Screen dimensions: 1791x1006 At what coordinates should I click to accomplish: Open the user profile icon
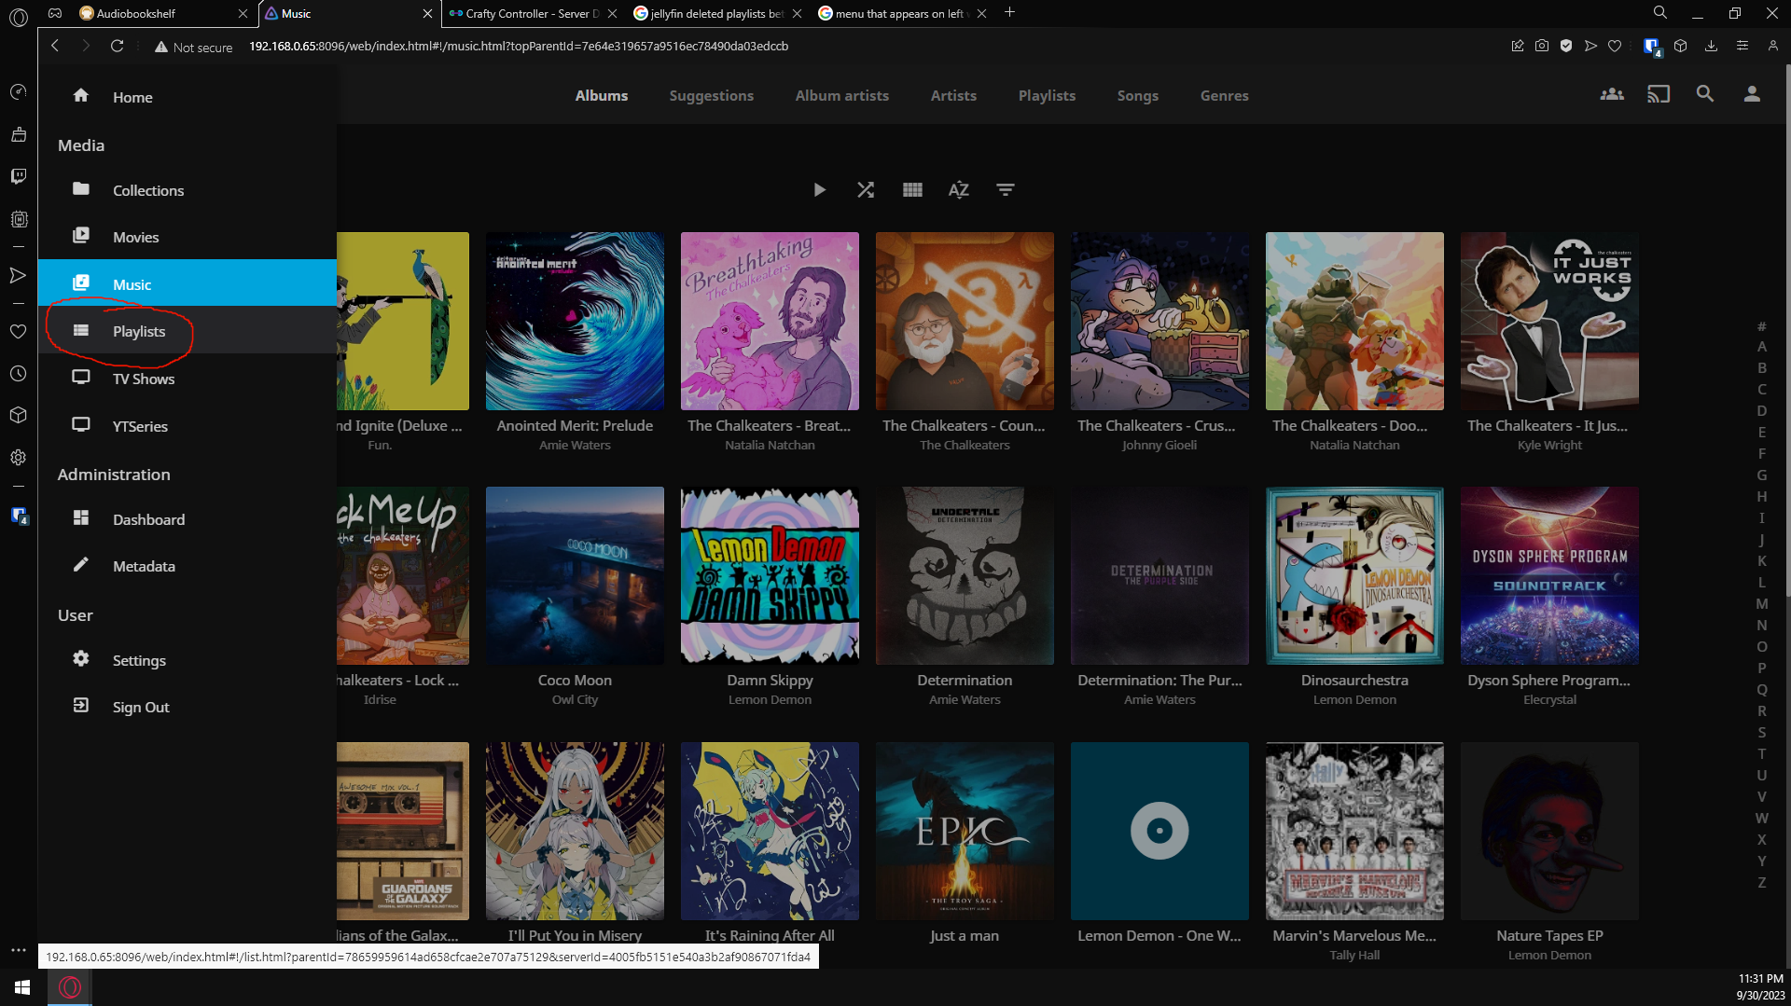1752,94
